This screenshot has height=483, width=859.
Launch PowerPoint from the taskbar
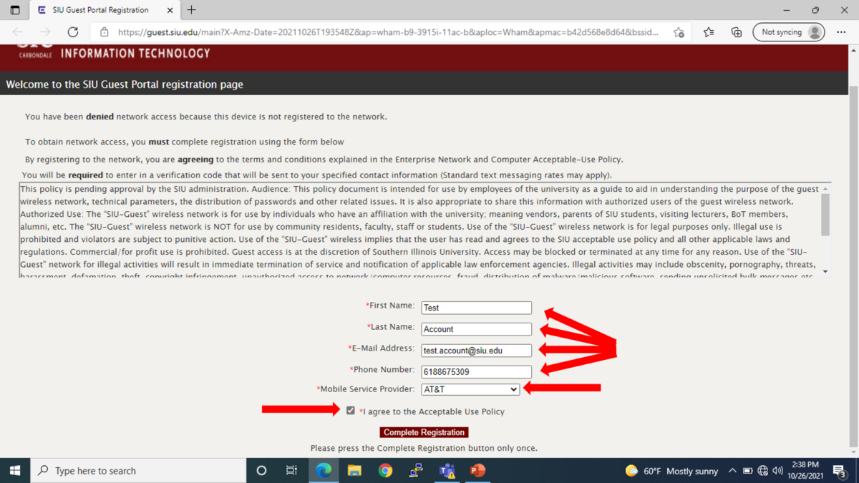[477, 470]
